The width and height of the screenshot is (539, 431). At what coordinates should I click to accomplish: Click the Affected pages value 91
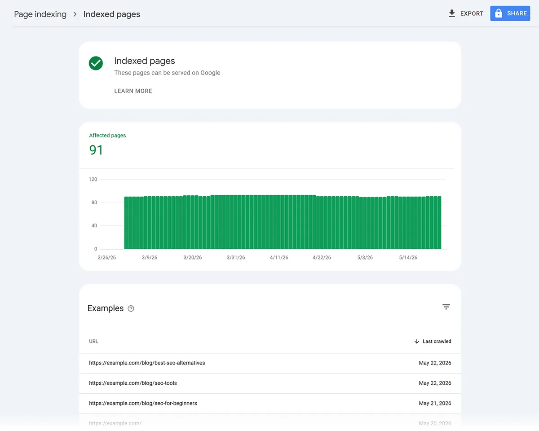pyautogui.click(x=96, y=150)
